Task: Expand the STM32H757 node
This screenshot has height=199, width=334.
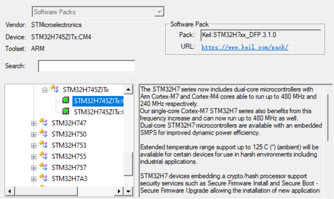Action: (33, 168)
